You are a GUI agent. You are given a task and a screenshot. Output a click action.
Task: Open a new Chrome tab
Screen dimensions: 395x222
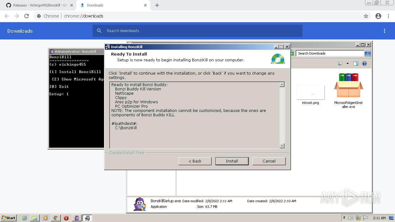(x=157, y=5)
